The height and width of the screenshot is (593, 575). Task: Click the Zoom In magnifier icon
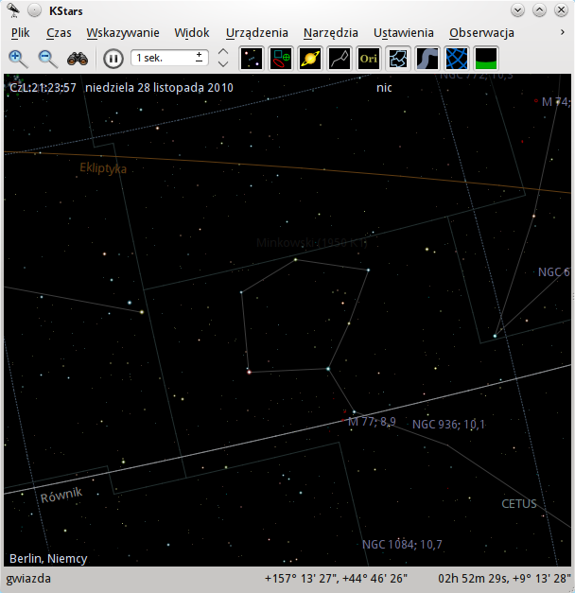point(18,58)
